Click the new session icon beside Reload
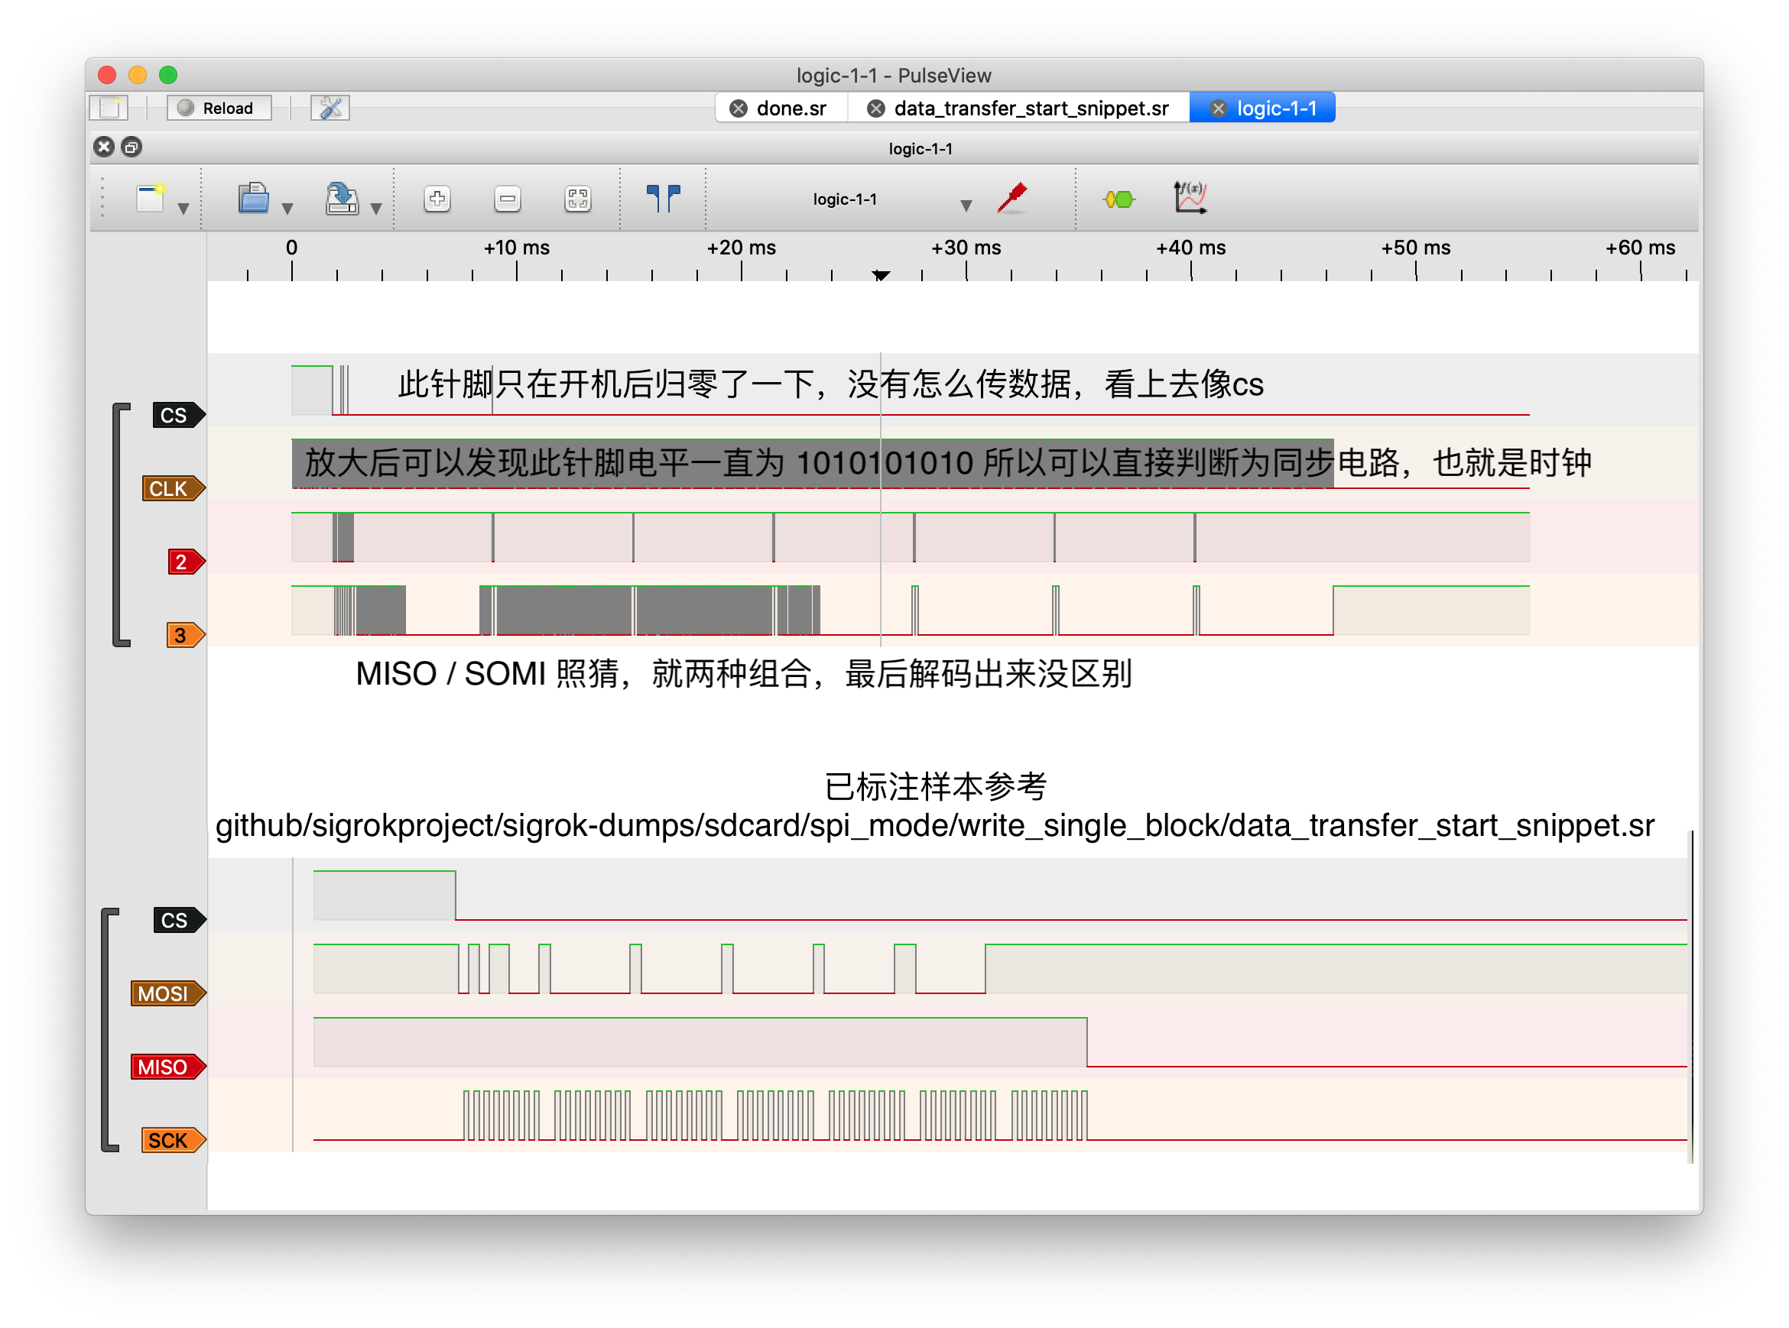This screenshot has width=1789, height=1328. tap(109, 108)
